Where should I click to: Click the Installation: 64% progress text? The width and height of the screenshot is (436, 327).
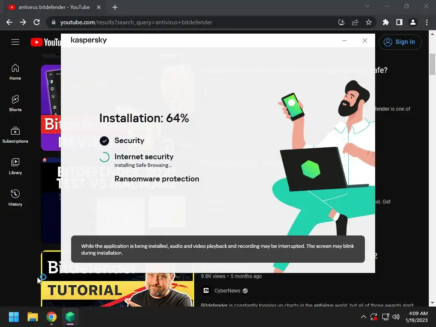point(144,118)
